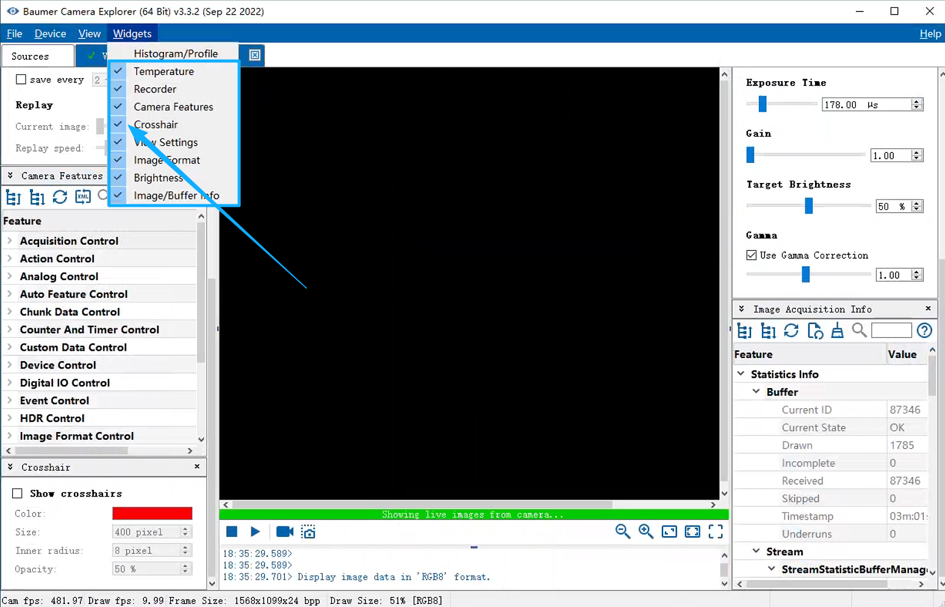Close the Crosshair panel
This screenshot has height=607, width=945.
[197, 467]
